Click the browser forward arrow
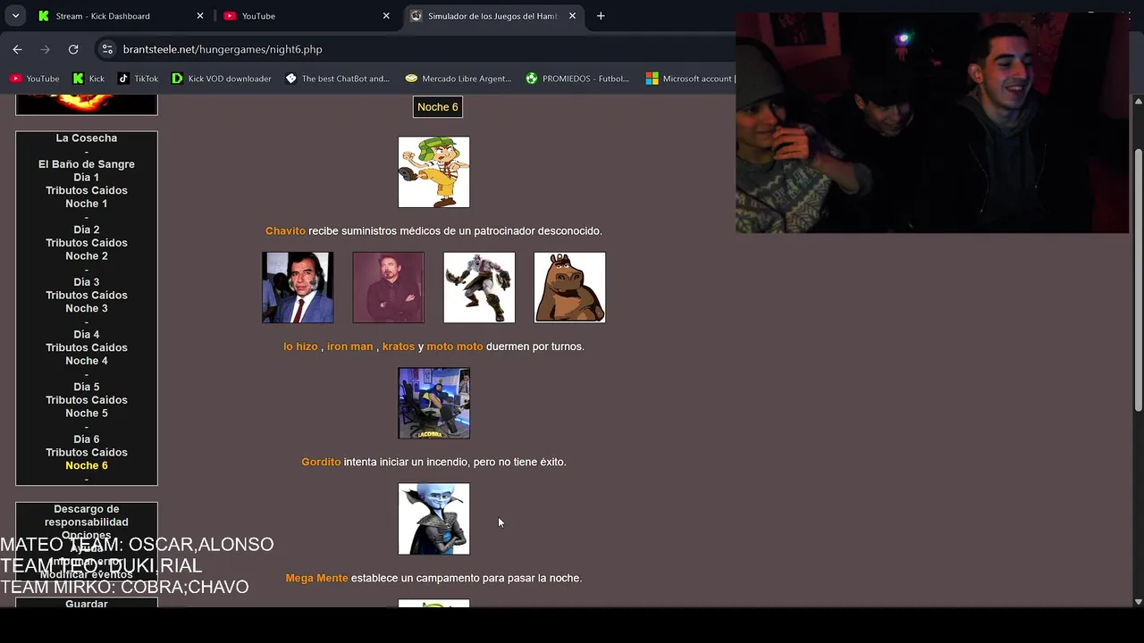Viewport: 1144px width, 643px height. [x=45, y=49]
